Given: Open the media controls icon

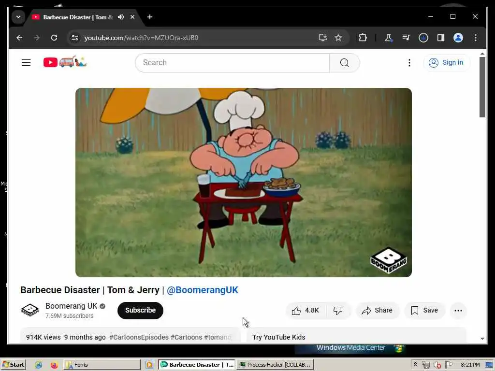Looking at the screenshot, I should (406, 38).
